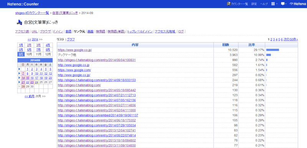The width and height of the screenshot is (307, 148).
Task: Go to 前月 previous month
Action: [30, 96]
